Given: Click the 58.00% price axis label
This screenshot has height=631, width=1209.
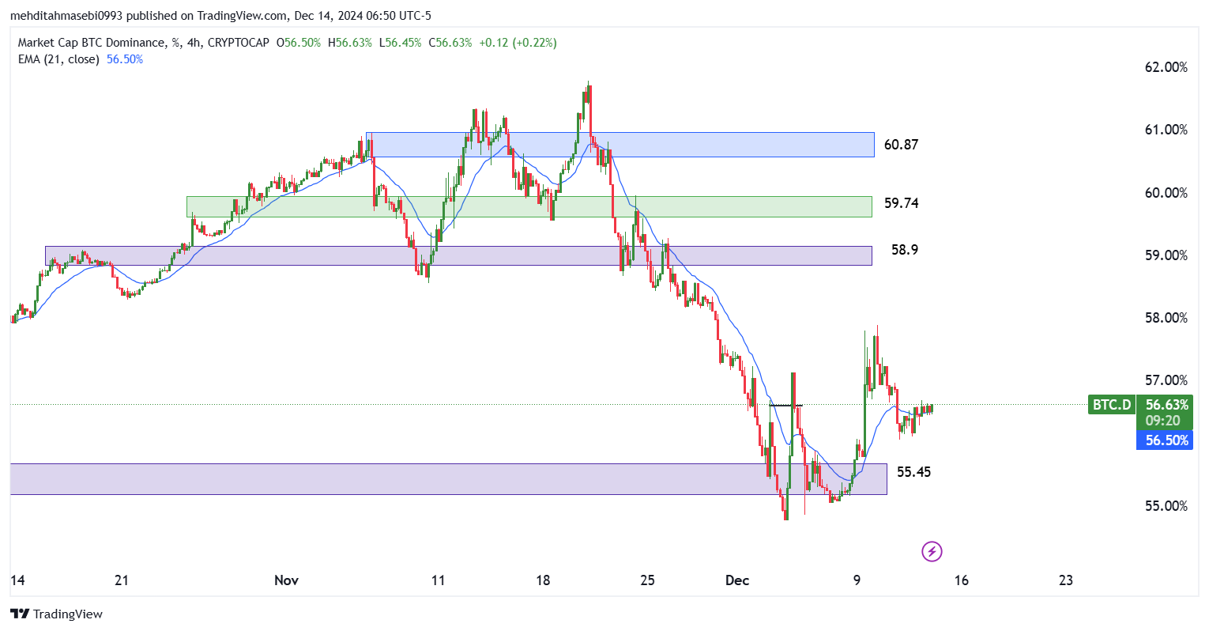Looking at the screenshot, I should (1166, 318).
